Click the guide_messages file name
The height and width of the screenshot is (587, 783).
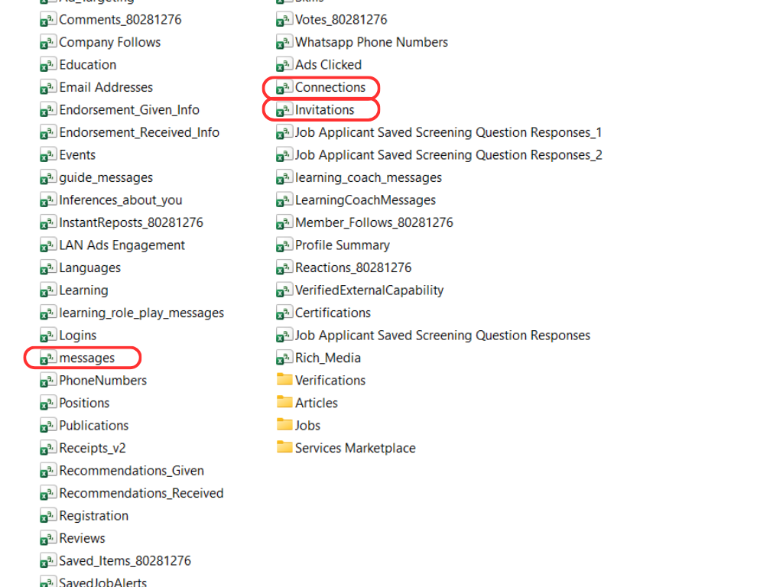pyautogui.click(x=106, y=177)
